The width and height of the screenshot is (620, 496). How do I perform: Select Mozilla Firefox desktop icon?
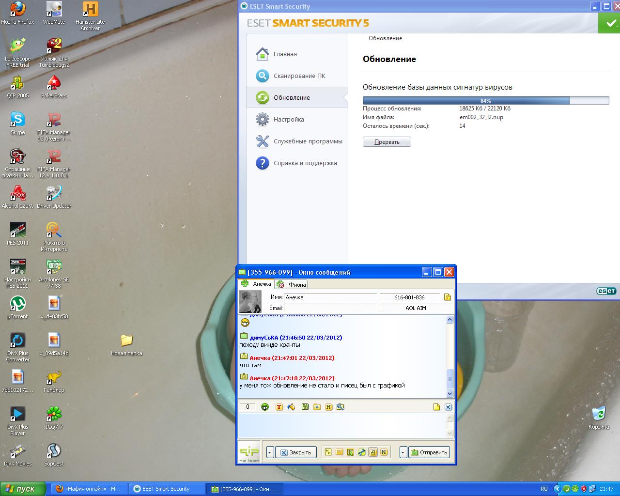[x=17, y=13]
